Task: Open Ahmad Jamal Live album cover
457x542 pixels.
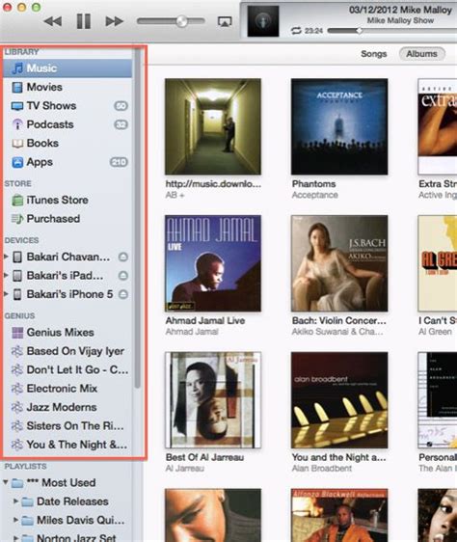Action: tap(213, 263)
